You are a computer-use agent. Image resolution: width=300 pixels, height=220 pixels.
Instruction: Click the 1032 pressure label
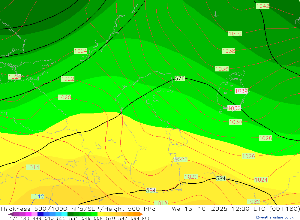pyautogui.click(x=234, y=108)
